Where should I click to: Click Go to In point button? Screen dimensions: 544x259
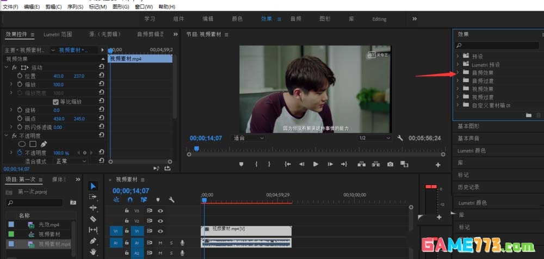[x=287, y=164]
